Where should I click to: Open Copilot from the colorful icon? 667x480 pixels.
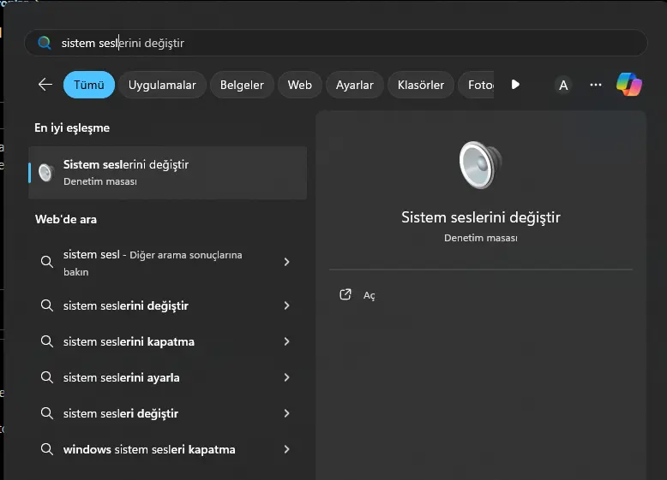[629, 85]
